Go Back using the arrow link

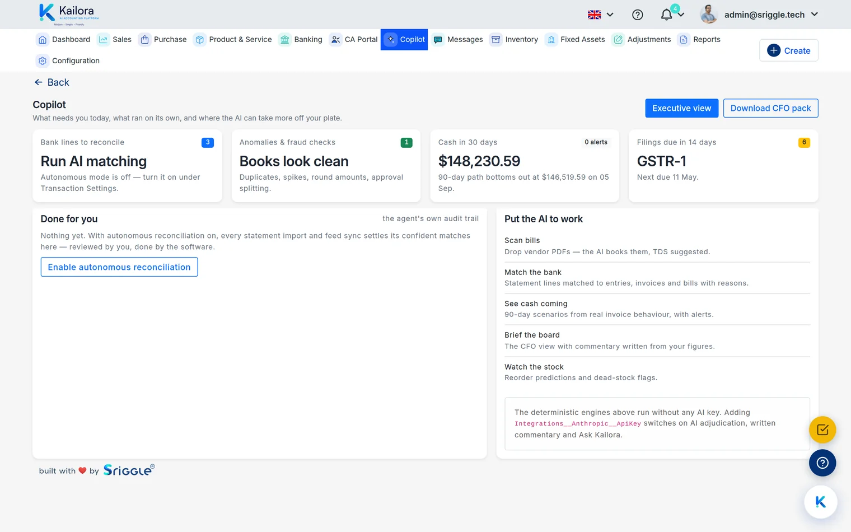coord(52,82)
